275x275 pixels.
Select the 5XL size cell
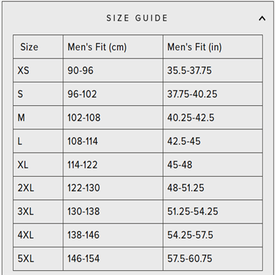(x=38, y=258)
